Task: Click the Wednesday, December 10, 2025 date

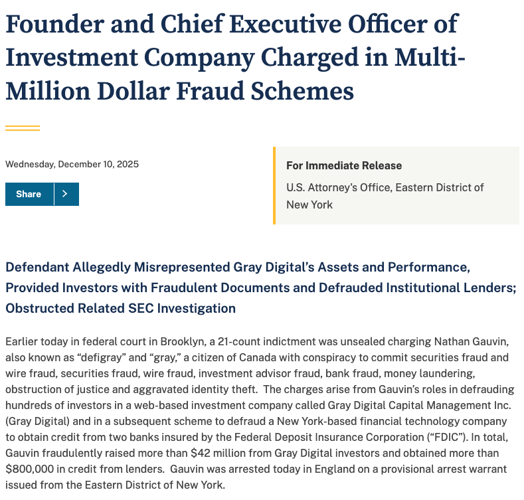Action: pyautogui.click(x=72, y=164)
